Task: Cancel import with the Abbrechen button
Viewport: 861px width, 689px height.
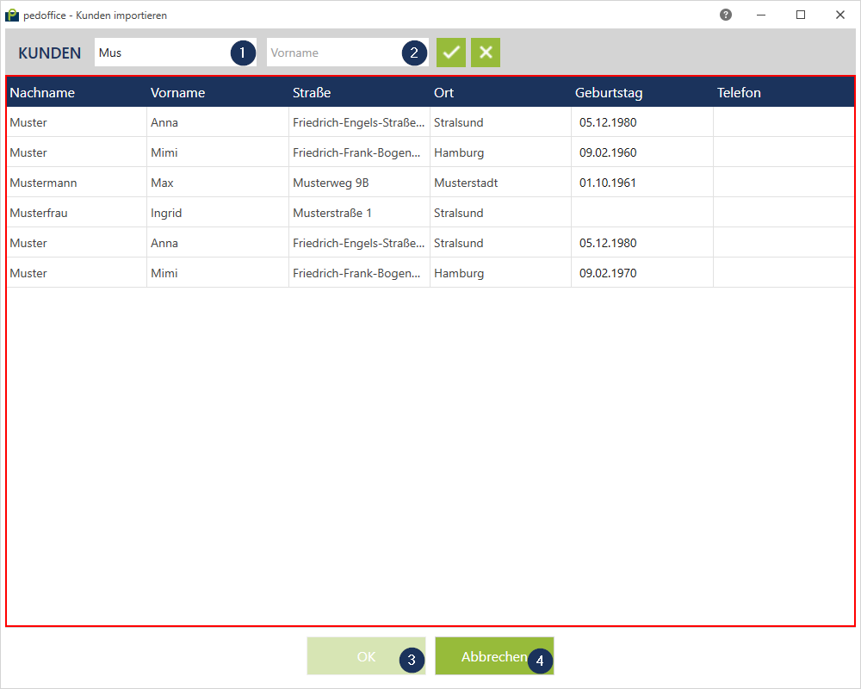Action: point(493,656)
